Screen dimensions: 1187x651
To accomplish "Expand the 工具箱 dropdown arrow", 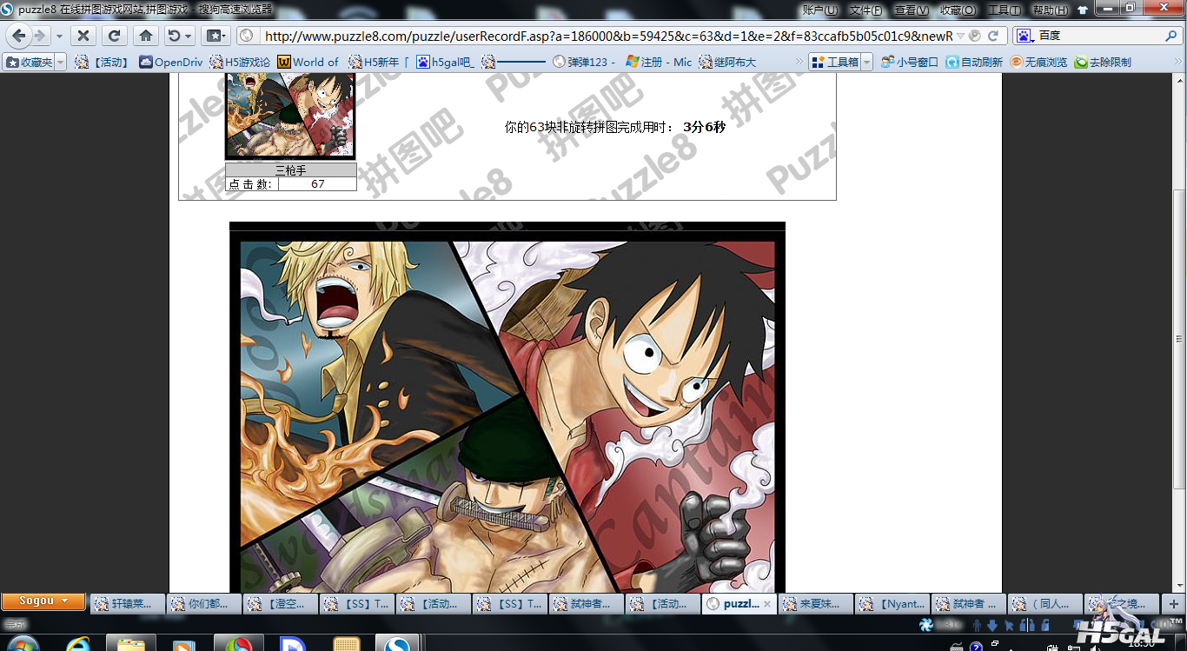I will (866, 62).
